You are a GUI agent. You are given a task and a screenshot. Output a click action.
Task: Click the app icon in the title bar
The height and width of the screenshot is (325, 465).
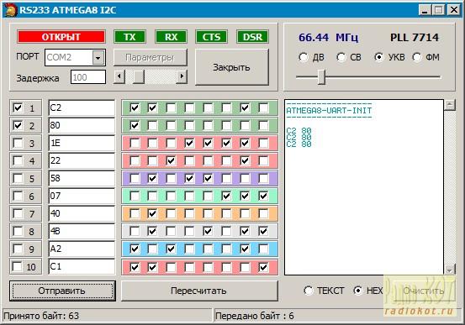tap(11, 10)
